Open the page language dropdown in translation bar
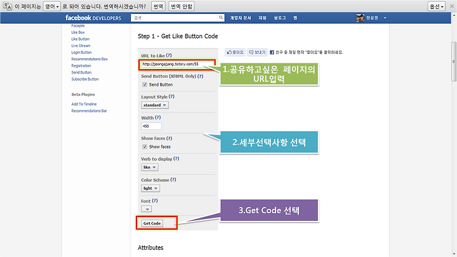457x257 pixels. pos(52,6)
